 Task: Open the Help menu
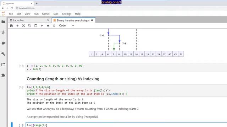tap(78, 14)
